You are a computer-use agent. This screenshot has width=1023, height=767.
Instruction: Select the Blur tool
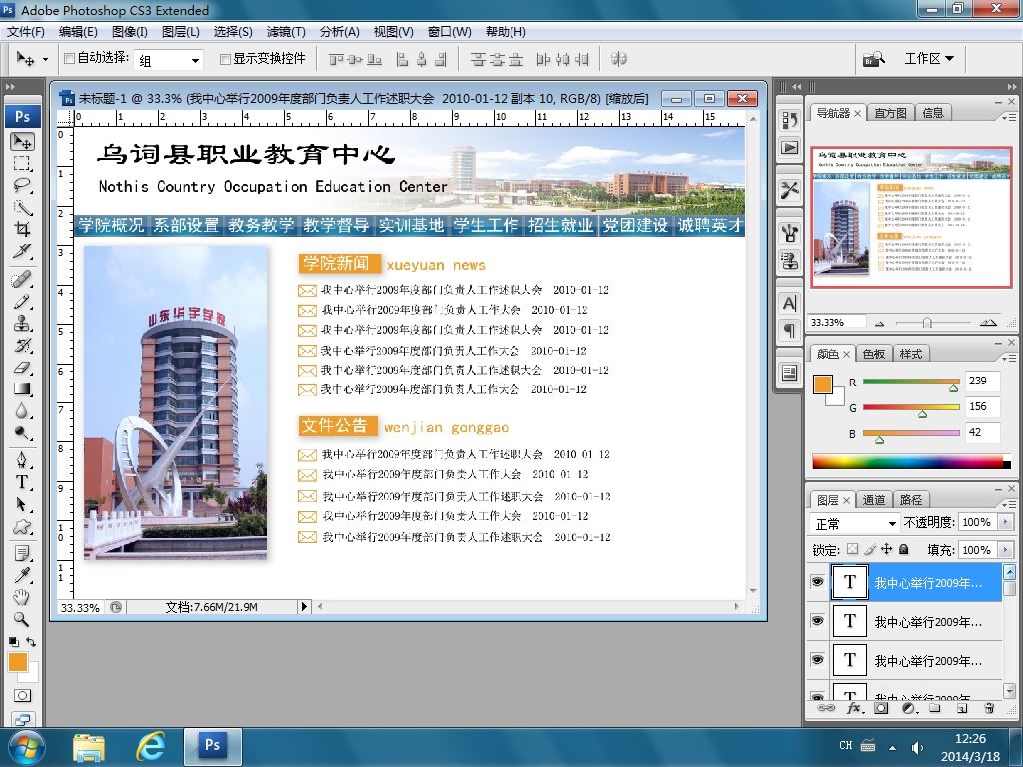22,410
